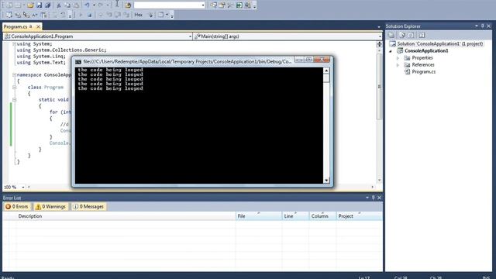Screen dimensions: 496x279
Task: Click the Save All icon in toolbar
Action: coord(48,5)
